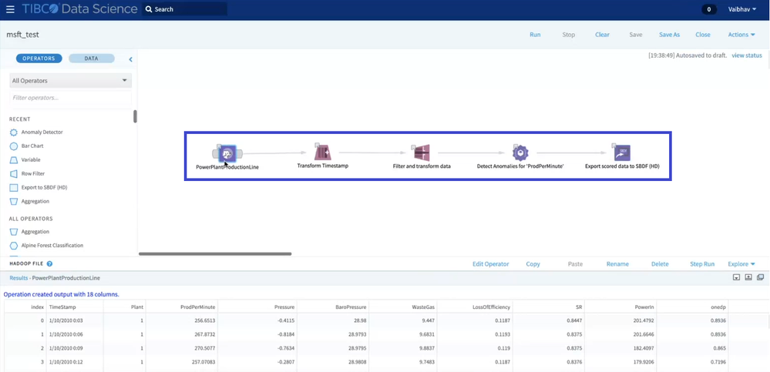Switch to the Data tab
The image size is (770, 372).
(x=92, y=59)
